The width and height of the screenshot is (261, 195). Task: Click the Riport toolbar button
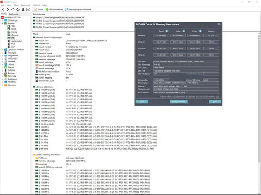(x=39, y=9)
